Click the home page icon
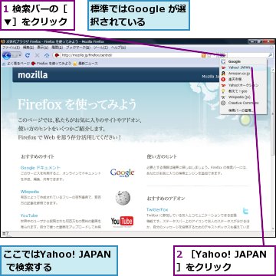Viewport: 276px width, 276px height. (x=47, y=55)
